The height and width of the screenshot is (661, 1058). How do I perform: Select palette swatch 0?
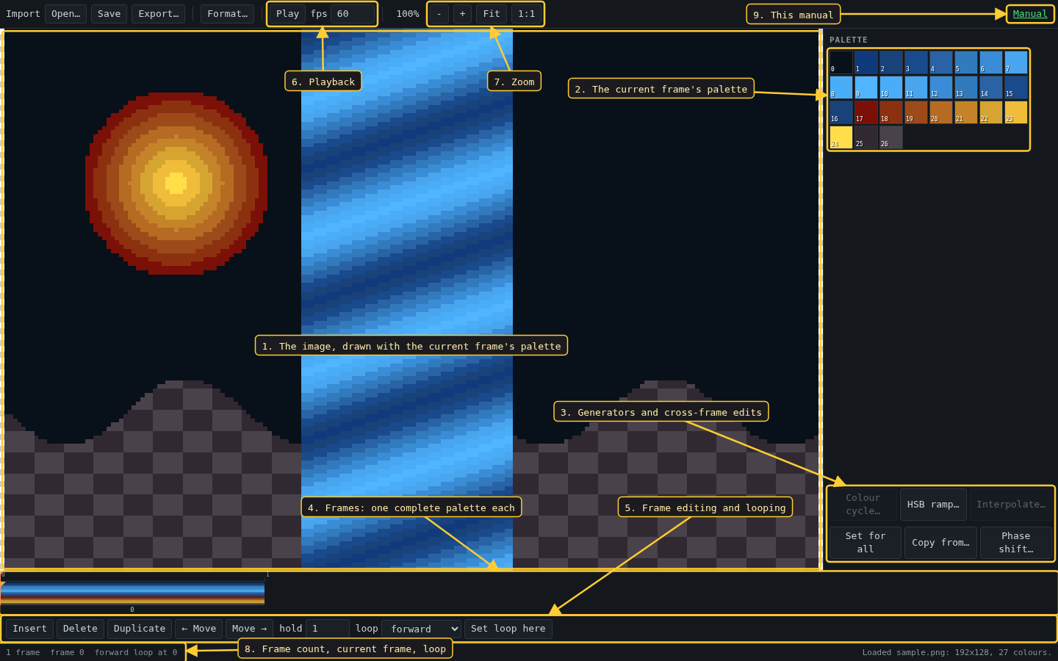coord(841,62)
